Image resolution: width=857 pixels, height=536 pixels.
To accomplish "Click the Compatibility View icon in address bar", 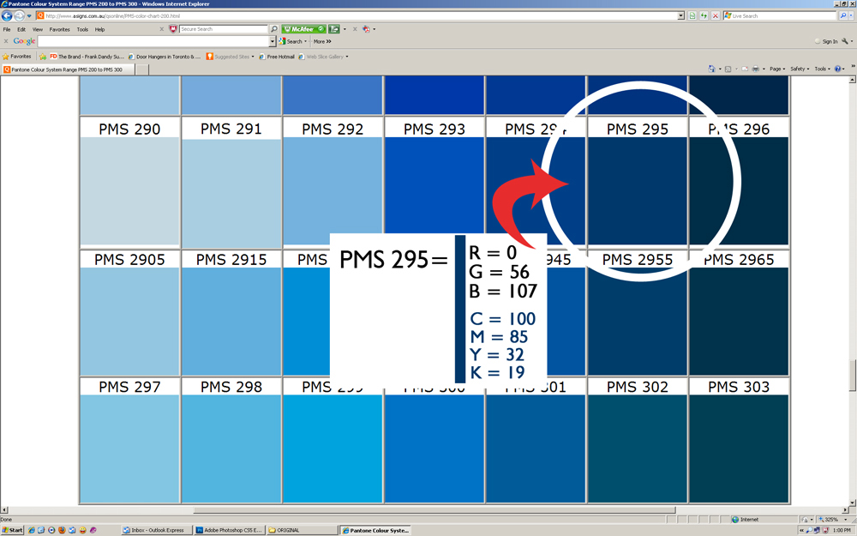I will pos(692,15).
